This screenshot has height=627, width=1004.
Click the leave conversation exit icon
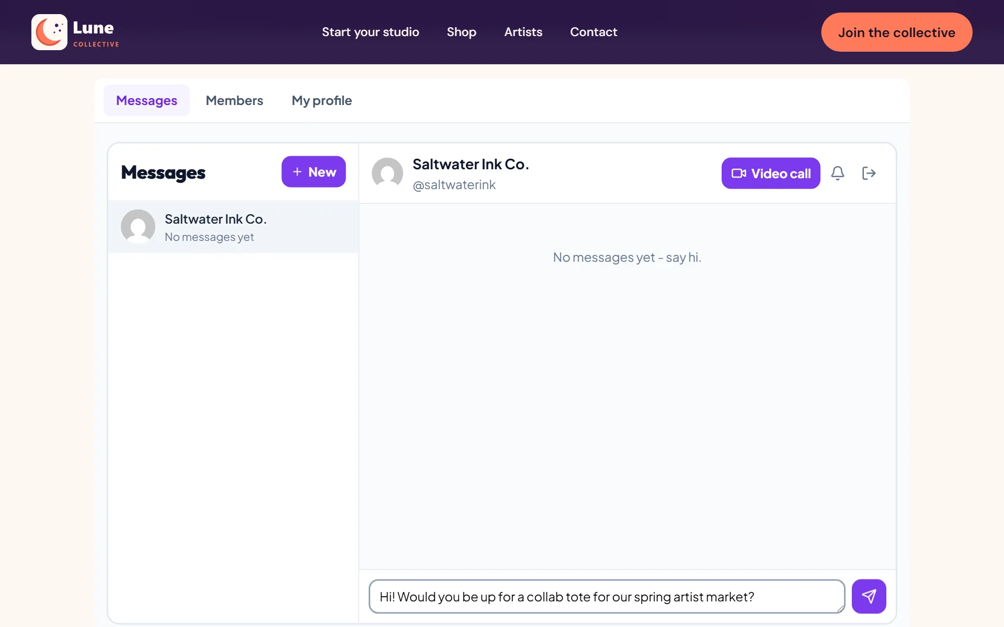[869, 173]
